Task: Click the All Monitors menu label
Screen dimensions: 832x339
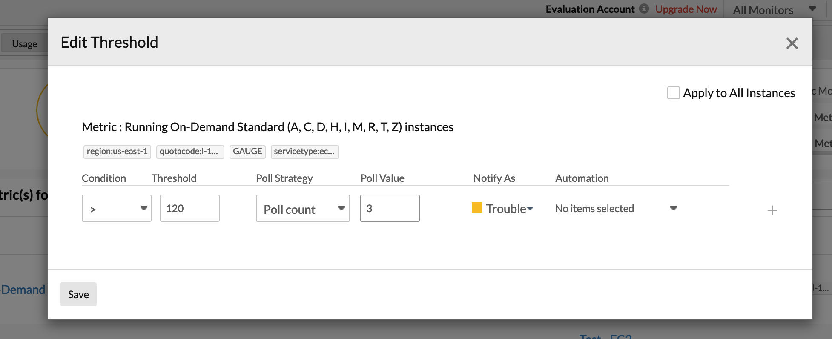Action: click(763, 10)
